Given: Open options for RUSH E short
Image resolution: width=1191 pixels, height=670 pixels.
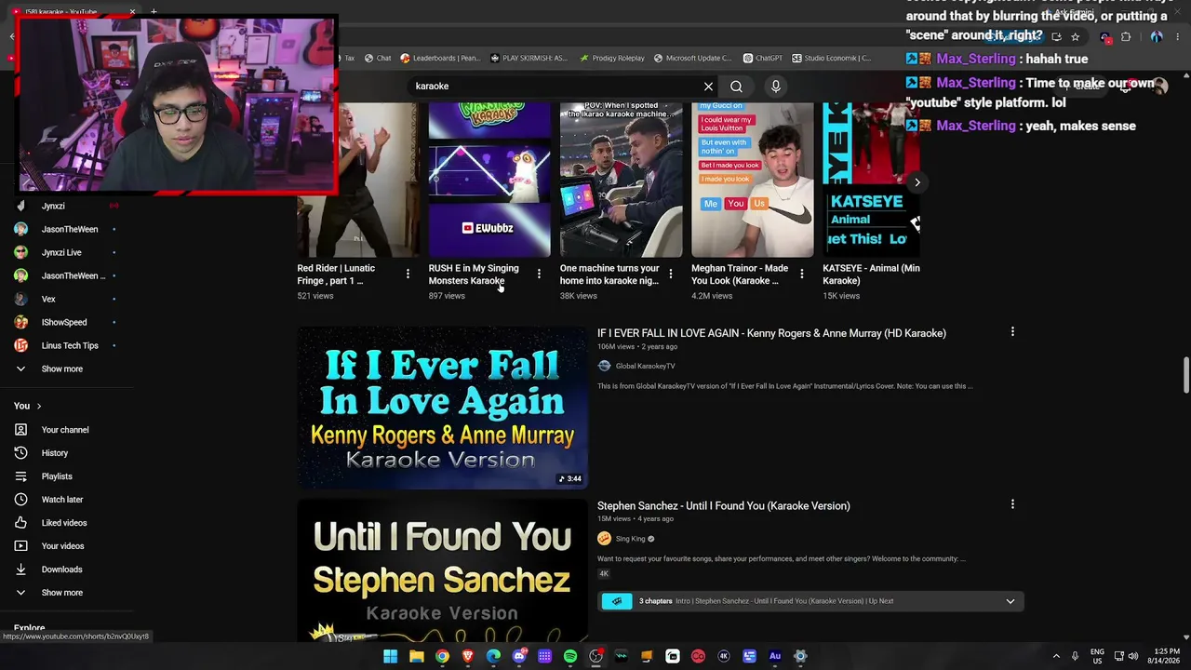Looking at the screenshot, I should point(539,274).
